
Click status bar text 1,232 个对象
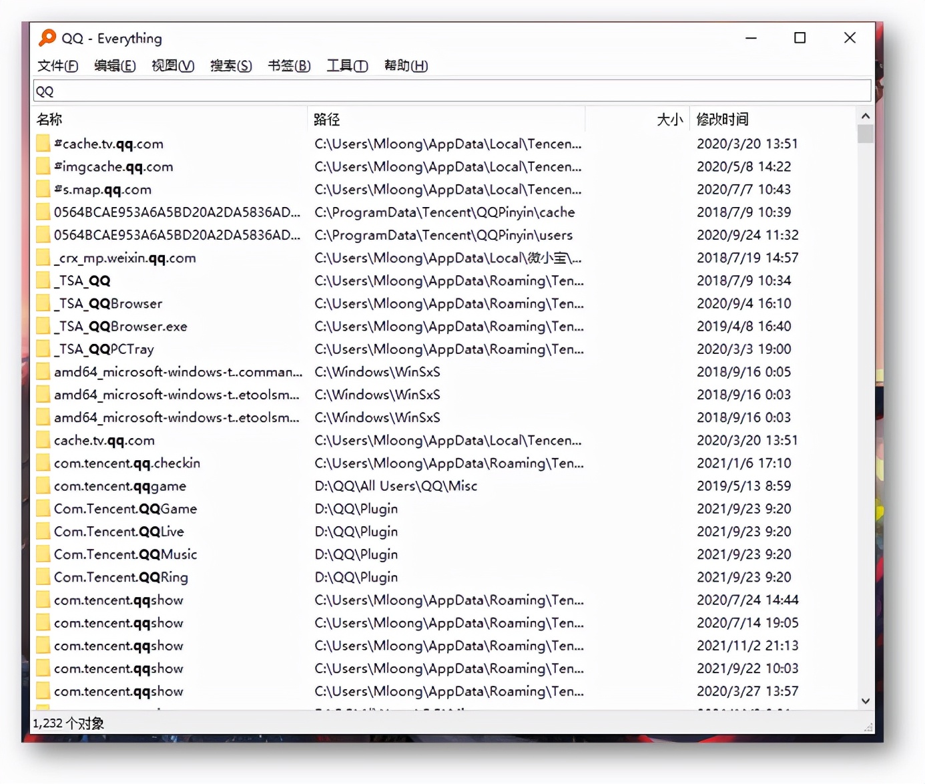point(68,723)
